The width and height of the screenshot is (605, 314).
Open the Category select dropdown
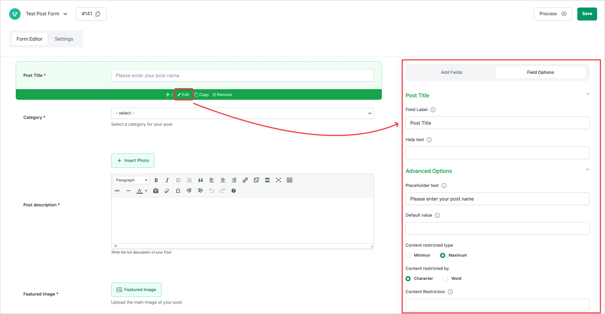242,113
